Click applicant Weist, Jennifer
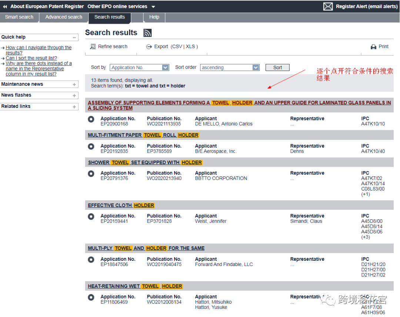 point(210,221)
